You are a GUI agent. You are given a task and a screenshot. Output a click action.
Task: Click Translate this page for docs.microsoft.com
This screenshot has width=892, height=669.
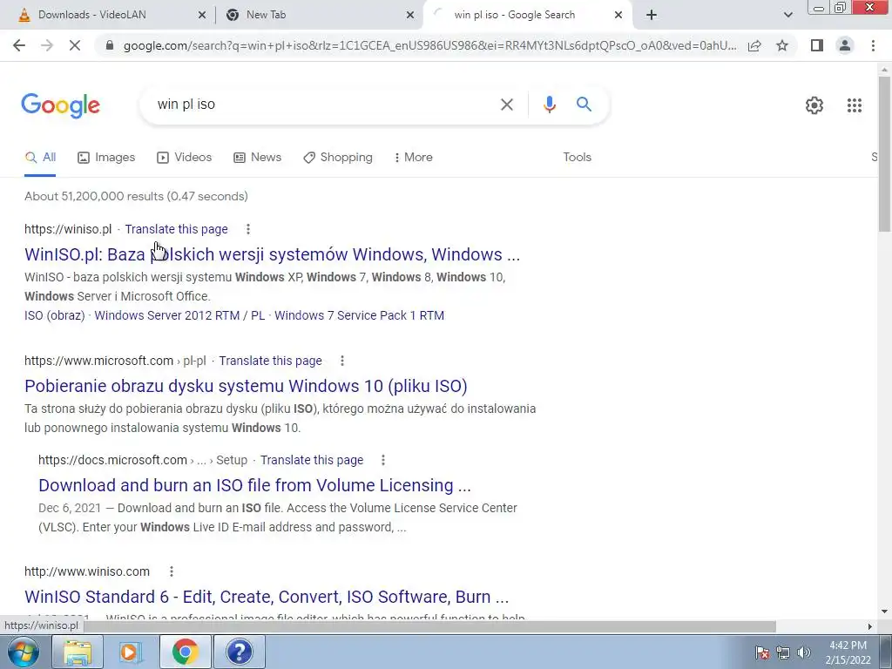312,460
